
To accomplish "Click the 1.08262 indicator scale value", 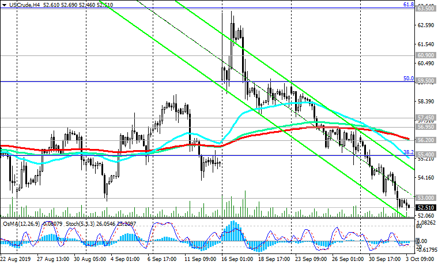I will point(426,223).
